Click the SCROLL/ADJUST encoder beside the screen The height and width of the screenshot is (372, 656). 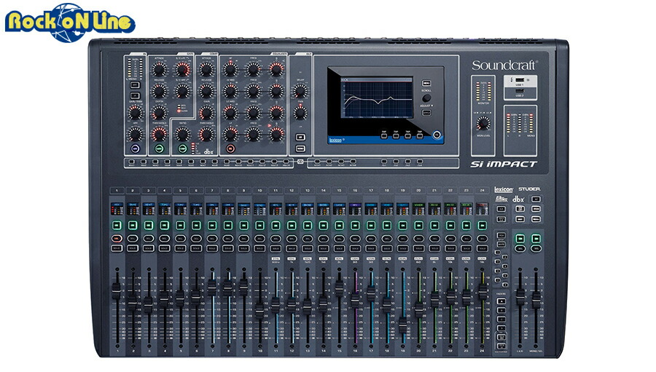pos(426,98)
